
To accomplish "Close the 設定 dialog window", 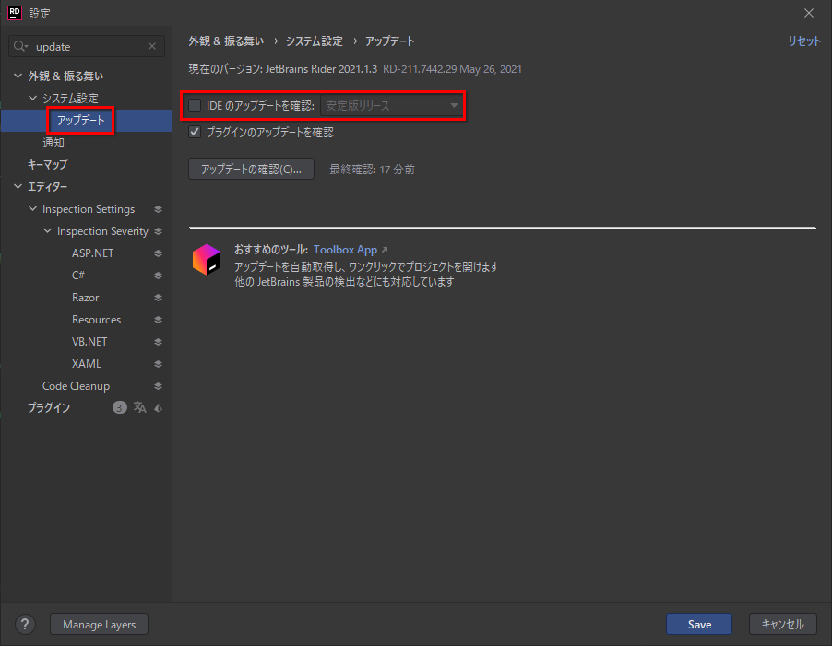I will click(x=809, y=13).
